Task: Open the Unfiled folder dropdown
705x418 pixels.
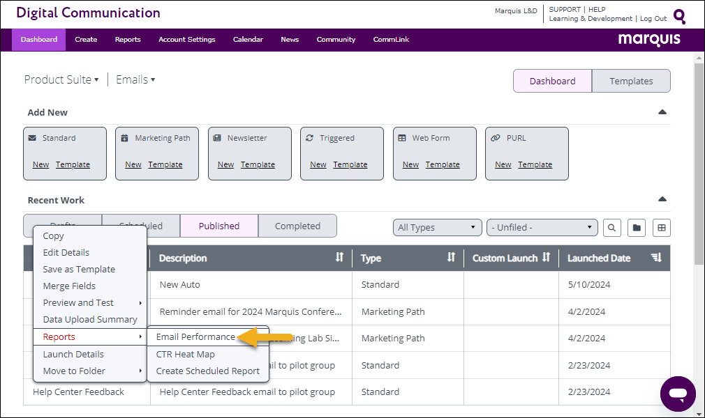Action: click(542, 228)
